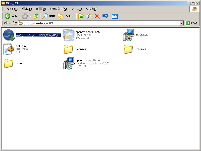Click the setup.ini file name
201x151 pixels.
click(21, 46)
